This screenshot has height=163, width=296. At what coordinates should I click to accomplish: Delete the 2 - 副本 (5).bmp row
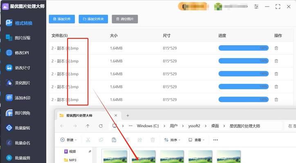pos(276,61)
